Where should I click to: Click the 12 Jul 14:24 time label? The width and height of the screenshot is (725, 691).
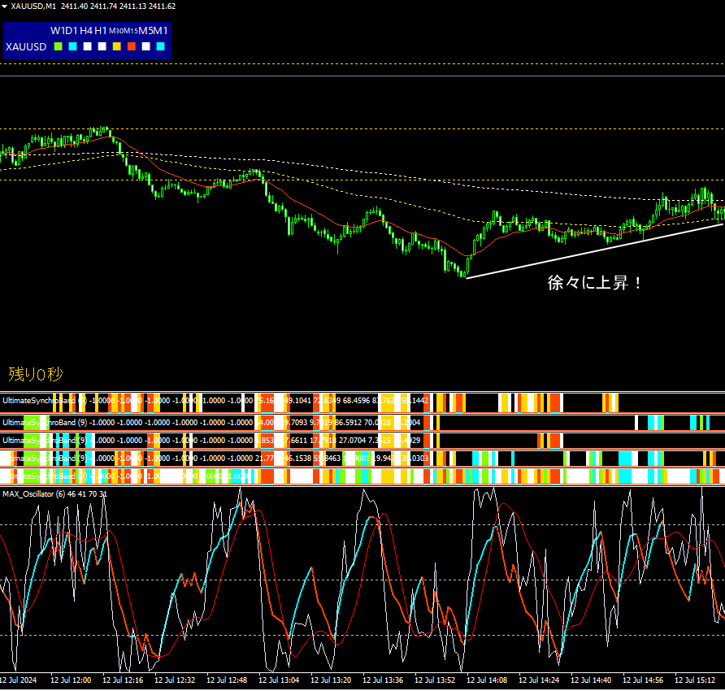point(539,680)
